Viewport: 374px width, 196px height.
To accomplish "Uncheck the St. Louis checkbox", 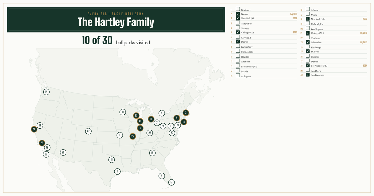I will pyautogui.click(x=308, y=51).
